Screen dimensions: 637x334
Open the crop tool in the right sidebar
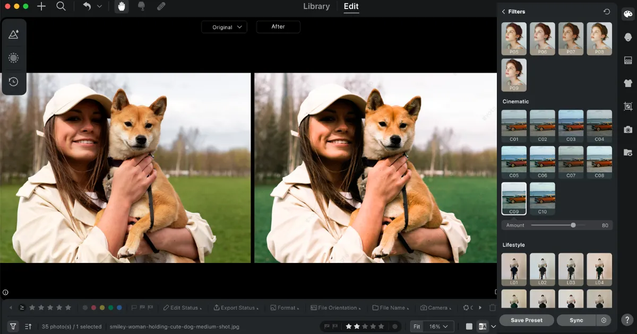pos(628,106)
